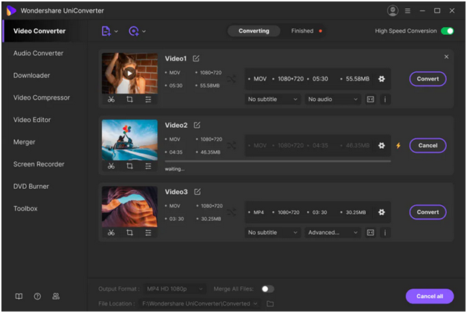Open Toolbox in sidebar
Screen dimensions: 467x313
click(25, 209)
